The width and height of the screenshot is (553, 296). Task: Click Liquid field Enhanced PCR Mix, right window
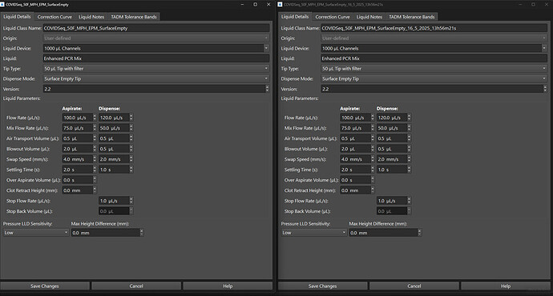434,58
